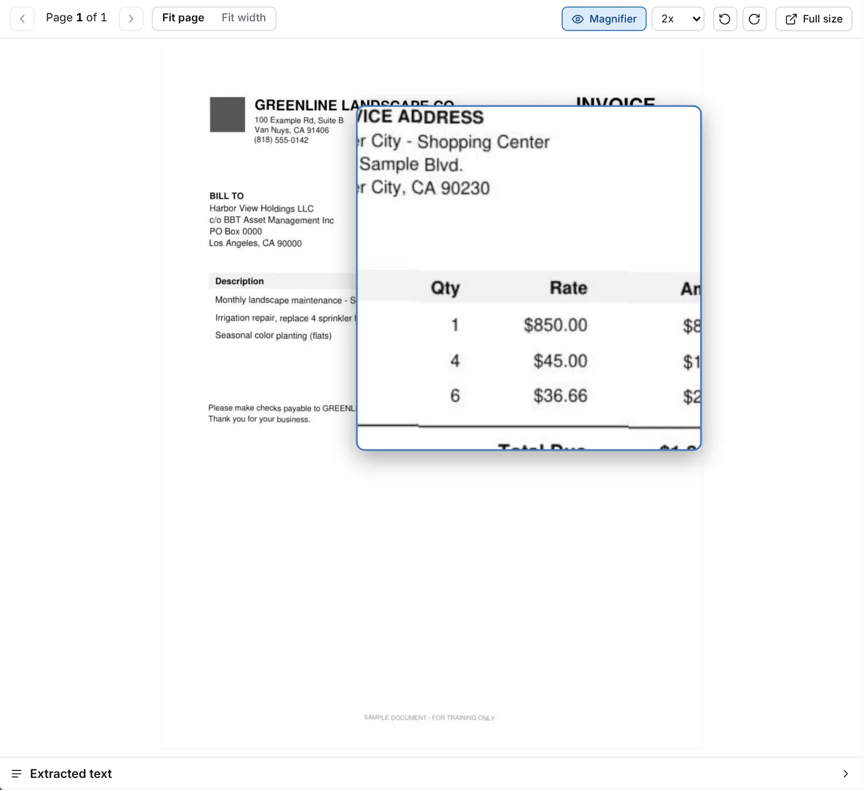This screenshot has height=790, width=863.
Task: Click the Monthly landscape maintenance line item
Action: coord(285,300)
